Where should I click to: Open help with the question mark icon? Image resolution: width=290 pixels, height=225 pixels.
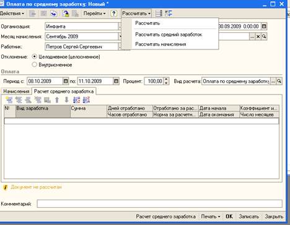pyautogui.click(x=113, y=14)
